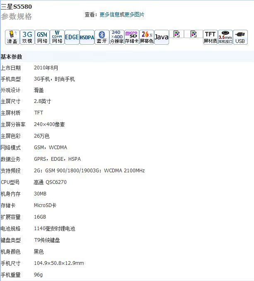Click the TFT value in 主屏材质 row
This screenshot has width=254, height=281.
39,112
